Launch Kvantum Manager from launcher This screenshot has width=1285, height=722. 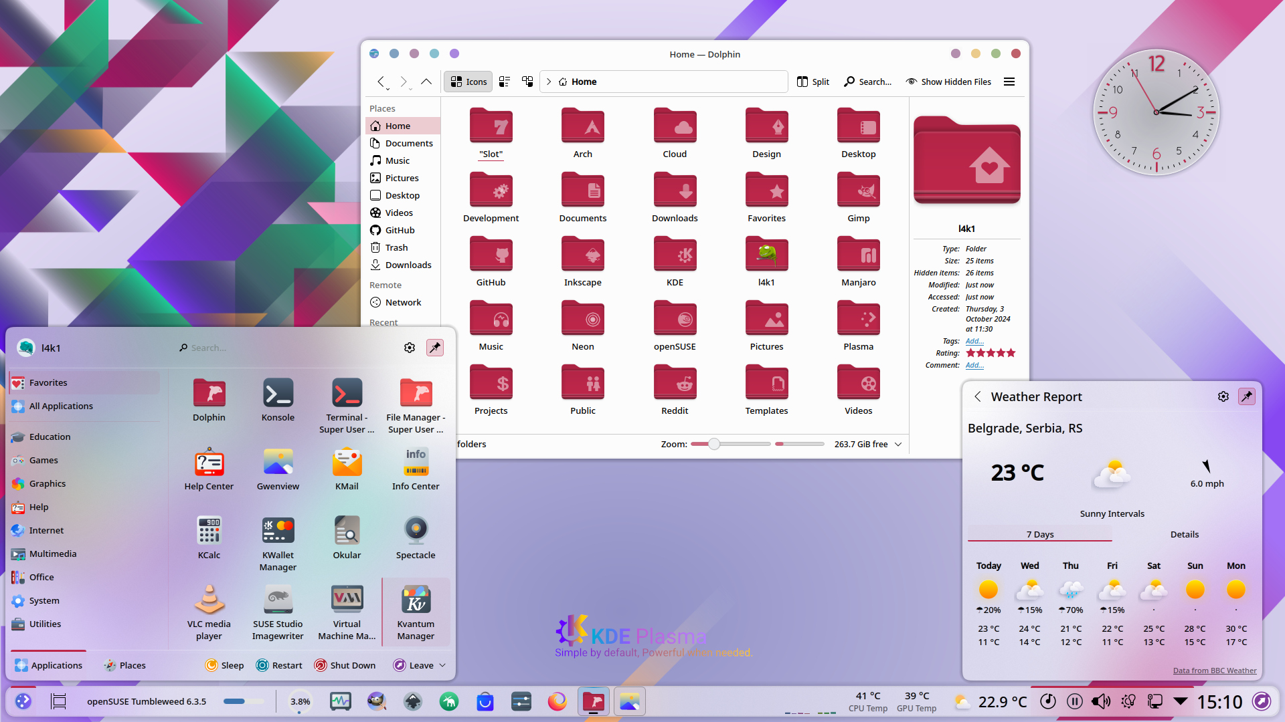(x=416, y=612)
